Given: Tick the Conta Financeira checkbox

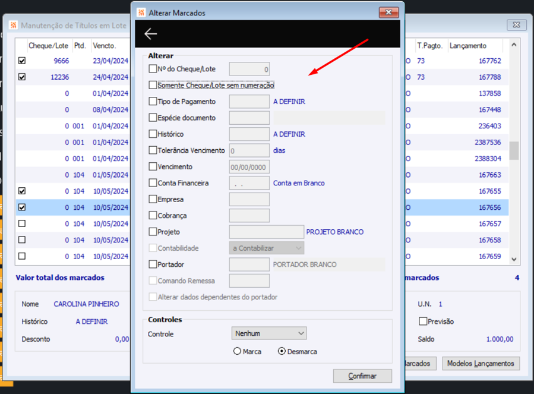Looking at the screenshot, I should 153,182.
